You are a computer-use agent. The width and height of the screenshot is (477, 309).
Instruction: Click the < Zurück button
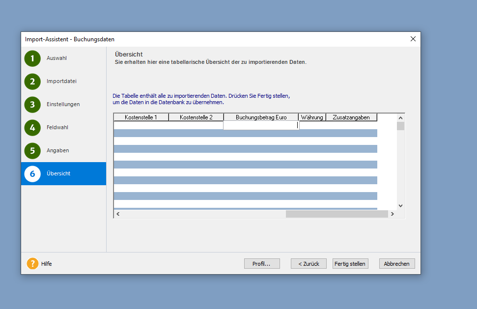point(309,264)
